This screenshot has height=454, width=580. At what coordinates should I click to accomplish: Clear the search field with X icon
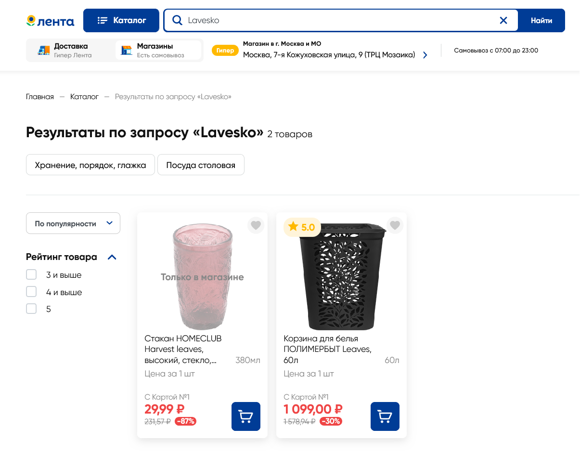click(503, 20)
